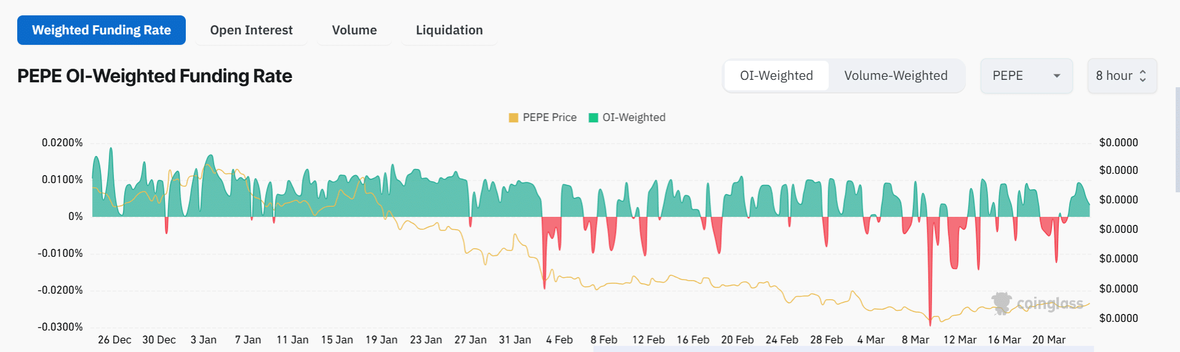This screenshot has height=352, width=1180.
Task: Open the 8 hour interval dropdown
Action: tap(1122, 76)
